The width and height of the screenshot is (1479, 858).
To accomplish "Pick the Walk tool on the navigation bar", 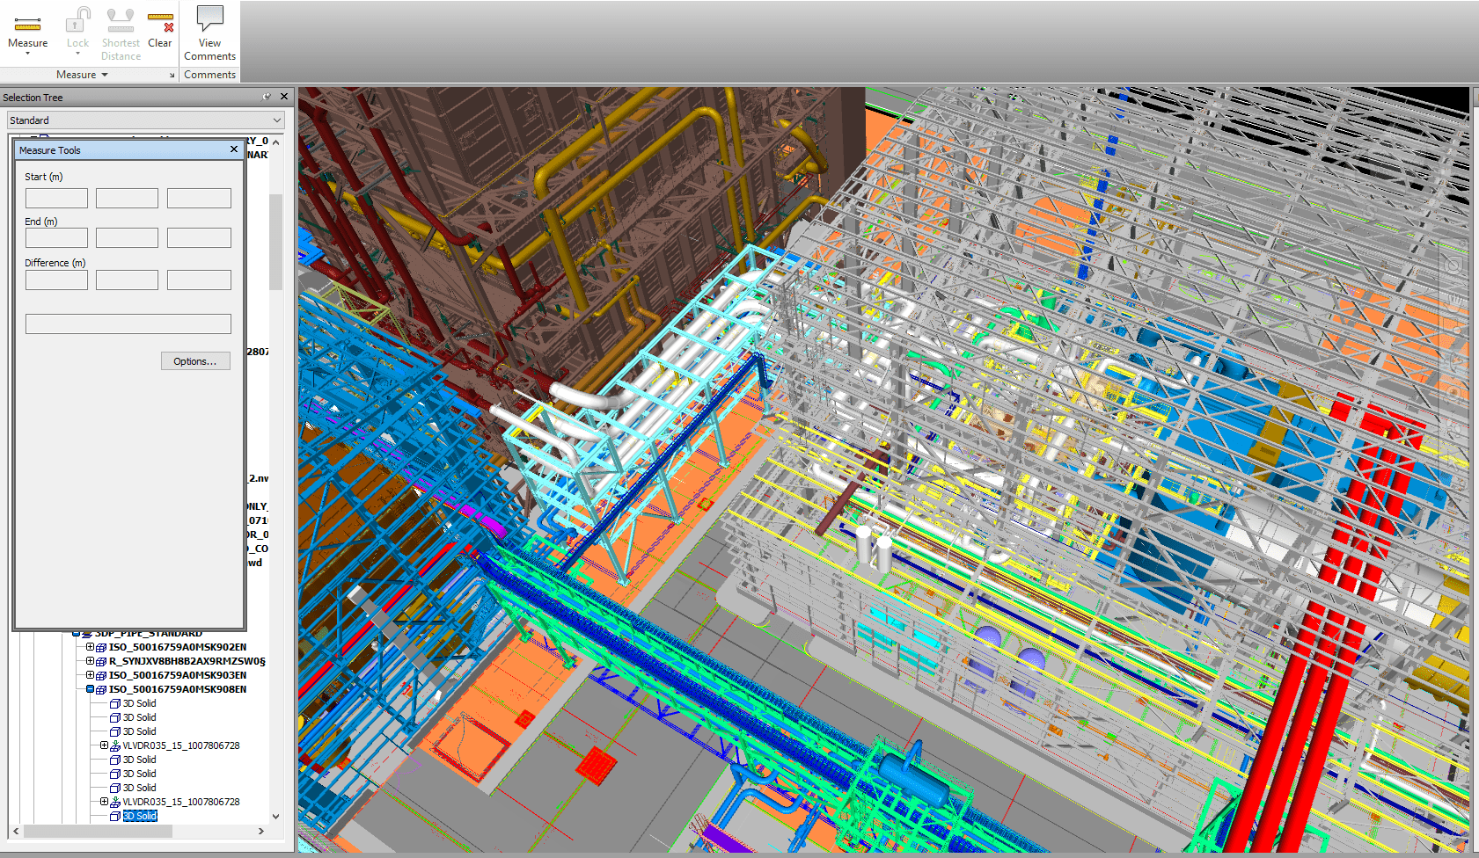I will click(1453, 426).
